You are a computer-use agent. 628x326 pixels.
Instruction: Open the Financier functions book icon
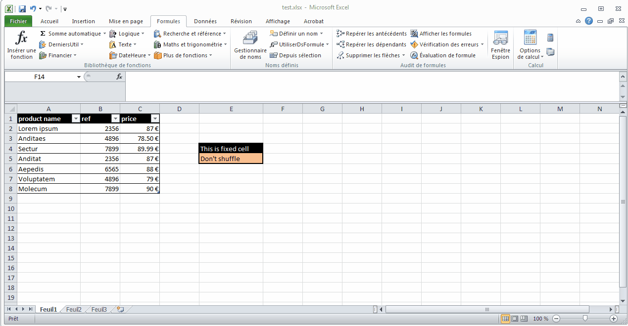pyautogui.click(x=43, y=55)
